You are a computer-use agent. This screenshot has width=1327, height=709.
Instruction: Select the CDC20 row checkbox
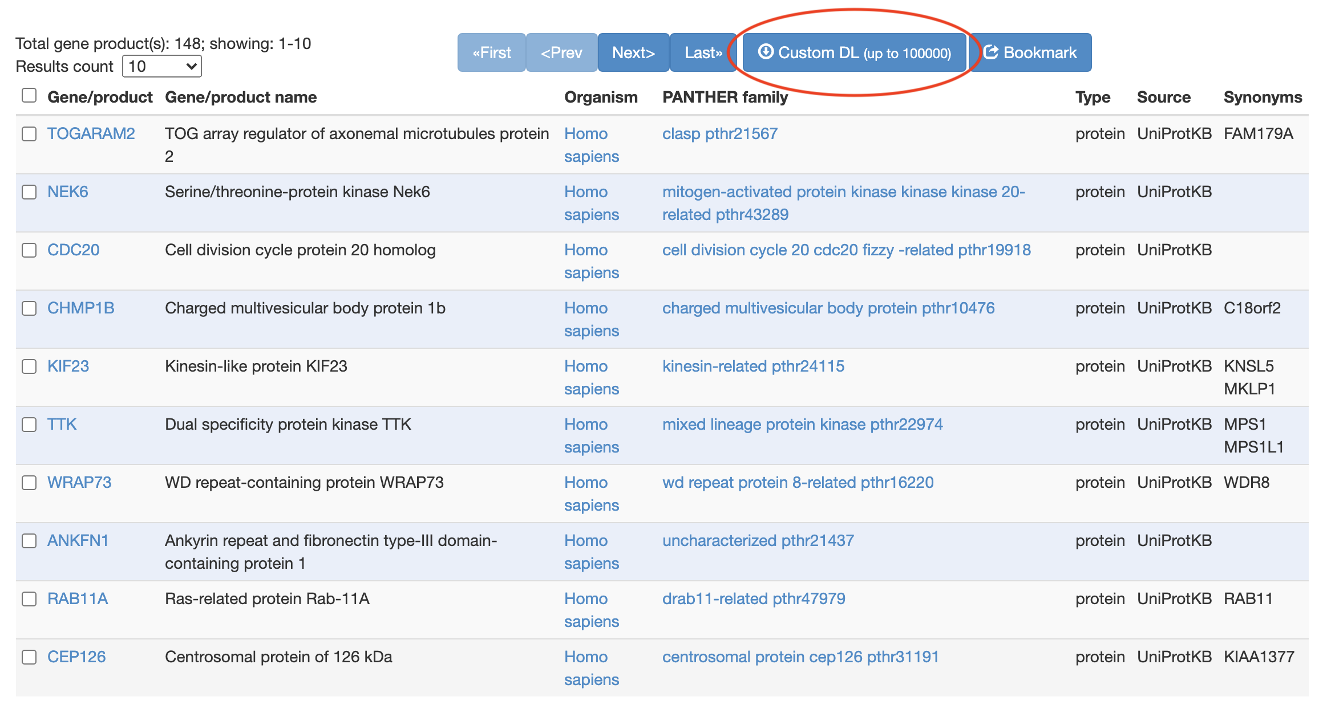(29, 250)
